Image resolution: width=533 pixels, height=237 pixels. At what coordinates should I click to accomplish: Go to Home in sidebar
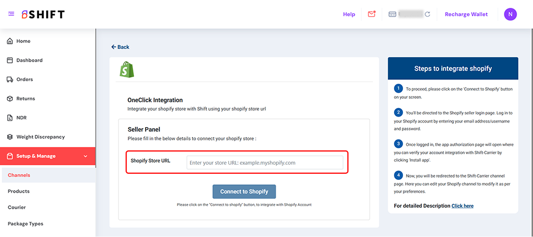click(23, 41)
